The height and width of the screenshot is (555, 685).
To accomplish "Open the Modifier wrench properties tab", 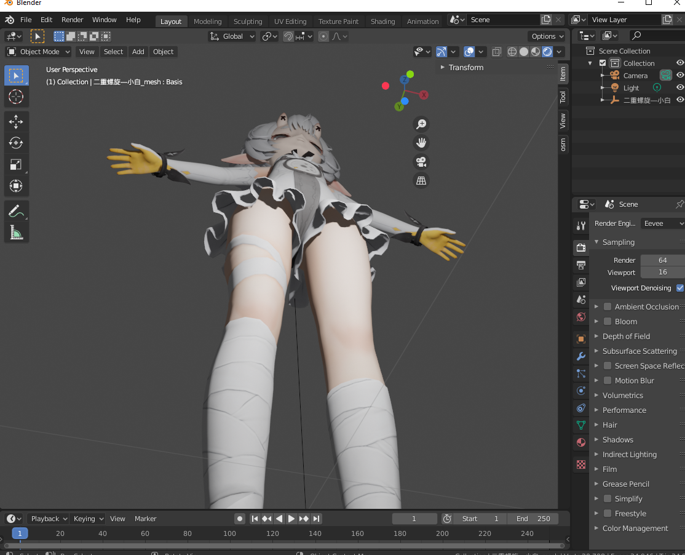I will pos(581,356).
